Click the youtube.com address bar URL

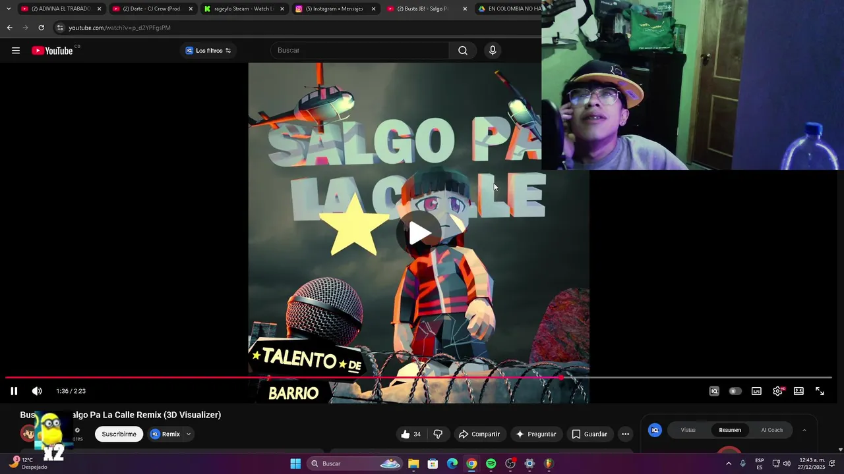[x=119, y=28]
